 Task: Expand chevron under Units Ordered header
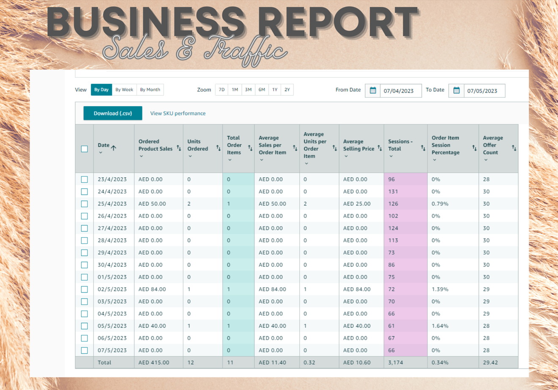click(190, 156)
